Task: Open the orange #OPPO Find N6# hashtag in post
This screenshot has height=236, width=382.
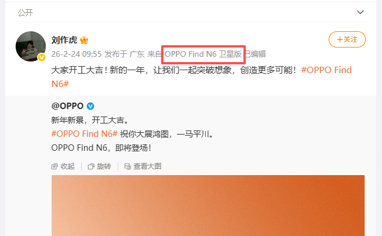Action: click(x=202, y=77)
